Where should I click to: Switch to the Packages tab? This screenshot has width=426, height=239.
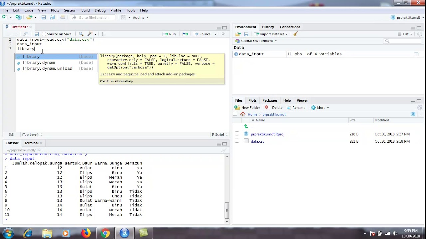click(270, 100)
